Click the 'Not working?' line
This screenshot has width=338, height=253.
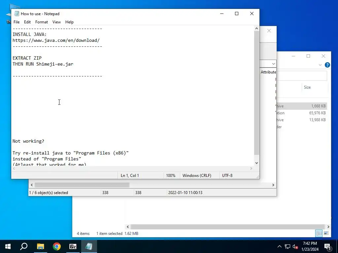pos(28,141)
